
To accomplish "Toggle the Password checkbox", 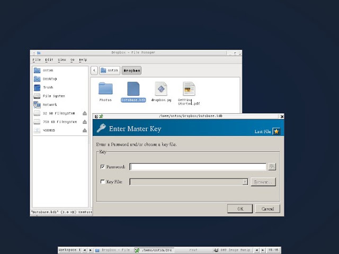I will point(103,167).
